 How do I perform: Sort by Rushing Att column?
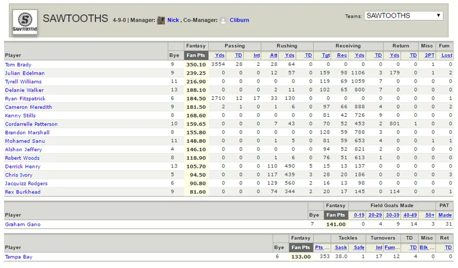pos(274,55)
